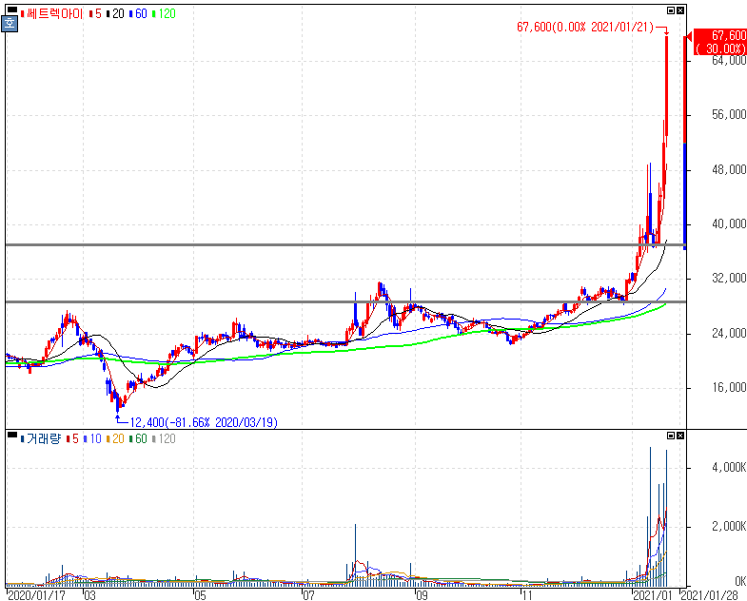This screenshot has width=747, height=601.
Task: Toggle the 60-day price moving average legend
Action: tap(138, 14)
